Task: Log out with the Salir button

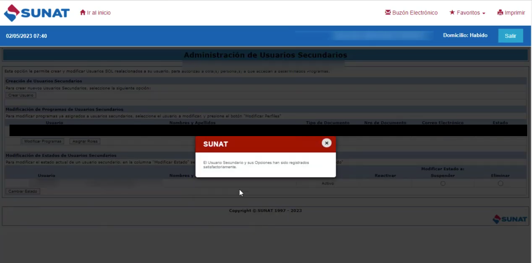Action: (510, 36)
